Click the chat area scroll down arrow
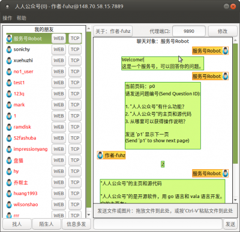Screen dimensions: 240x232 point(235,200)
